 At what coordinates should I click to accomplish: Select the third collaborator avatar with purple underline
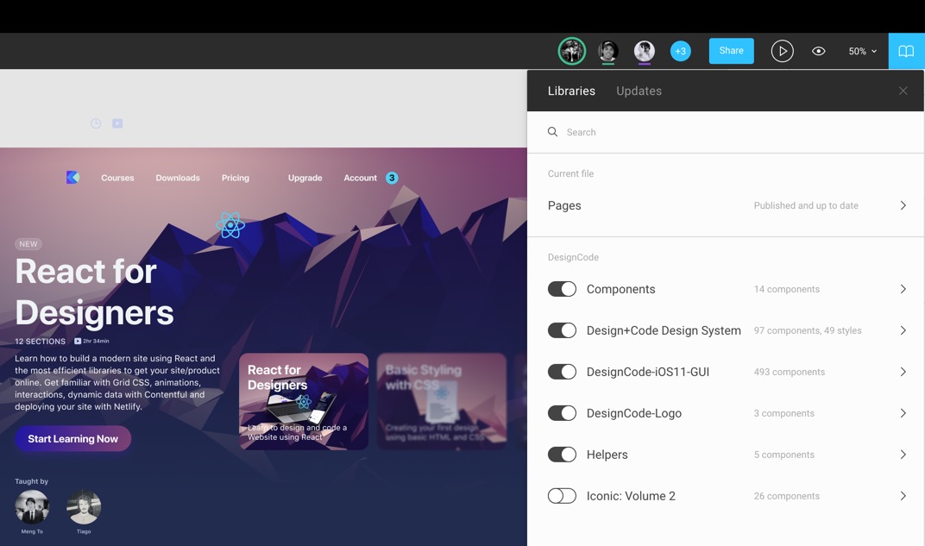645,51
